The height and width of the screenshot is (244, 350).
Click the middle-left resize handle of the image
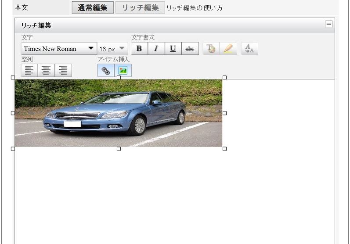pos(13,113)
